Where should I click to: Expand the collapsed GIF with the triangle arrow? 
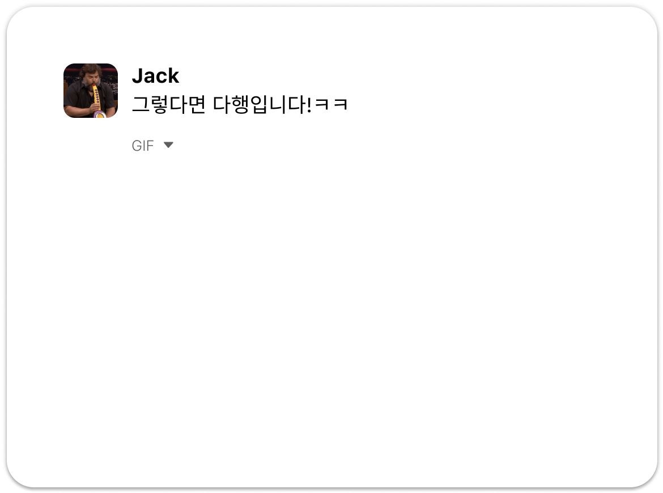point(168,145)
